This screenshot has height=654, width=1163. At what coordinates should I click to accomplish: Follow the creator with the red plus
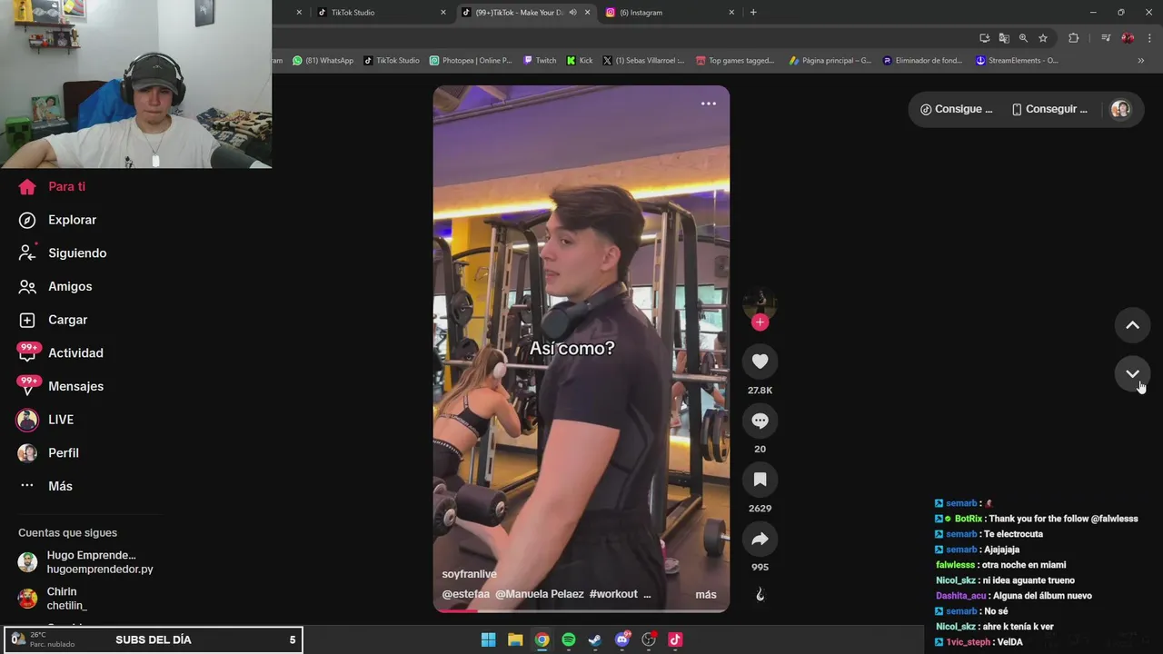point(760,322)
